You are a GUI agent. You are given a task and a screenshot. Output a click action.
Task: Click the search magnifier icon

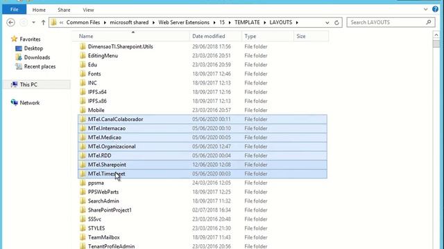tap(429, 22)
